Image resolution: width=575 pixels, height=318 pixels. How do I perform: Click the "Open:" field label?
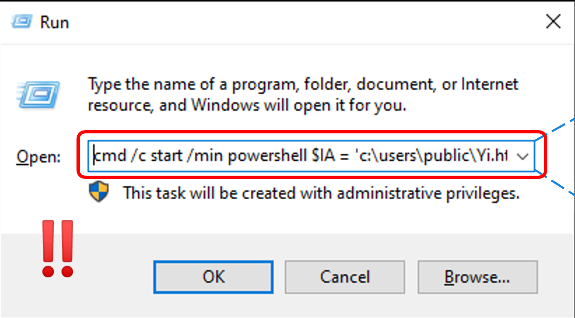39,157
